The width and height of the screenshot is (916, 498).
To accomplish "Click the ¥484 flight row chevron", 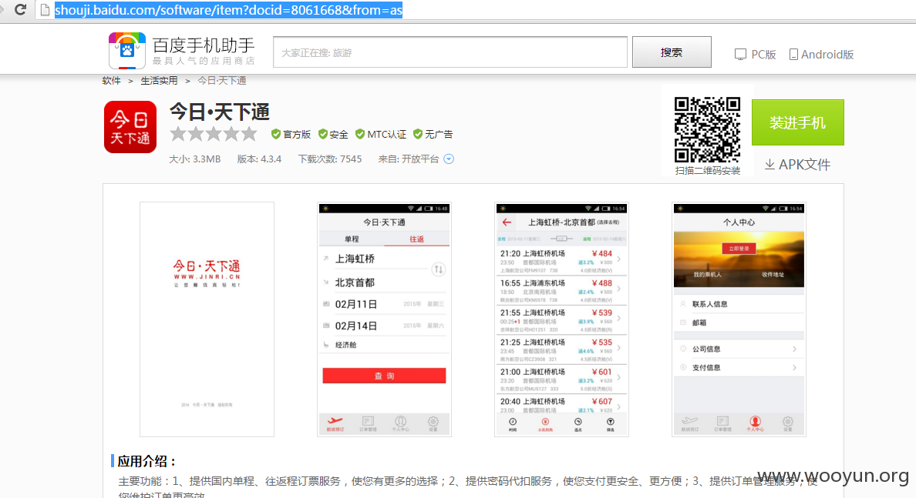I will coord(619,259).
